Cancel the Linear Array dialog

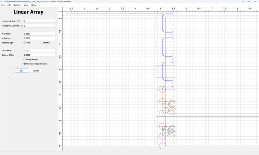coord(36,71)
